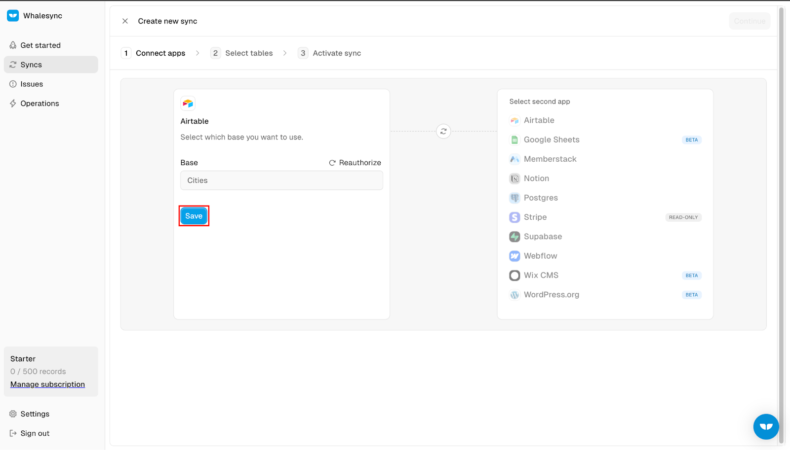Image resolution: width=790 pixels, height=450 pixels.
Task: Click the Airtable icon in second app list
Action: [x=514, y=120]
